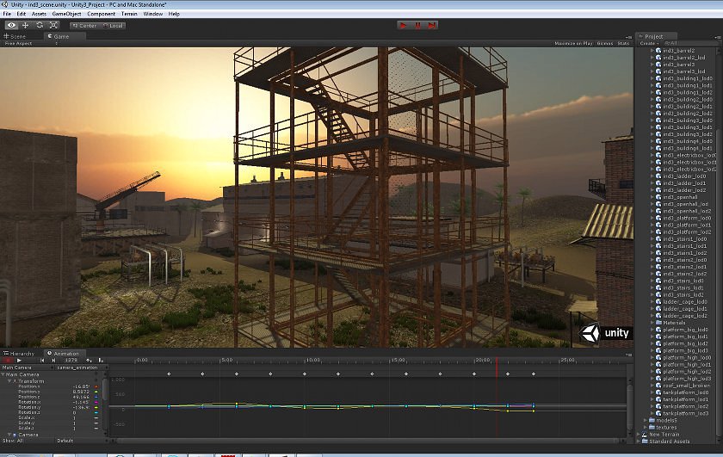Click the ladder_cage_lod0 prefab icon
The image size is (723, 457).
[x=658, y=301]
